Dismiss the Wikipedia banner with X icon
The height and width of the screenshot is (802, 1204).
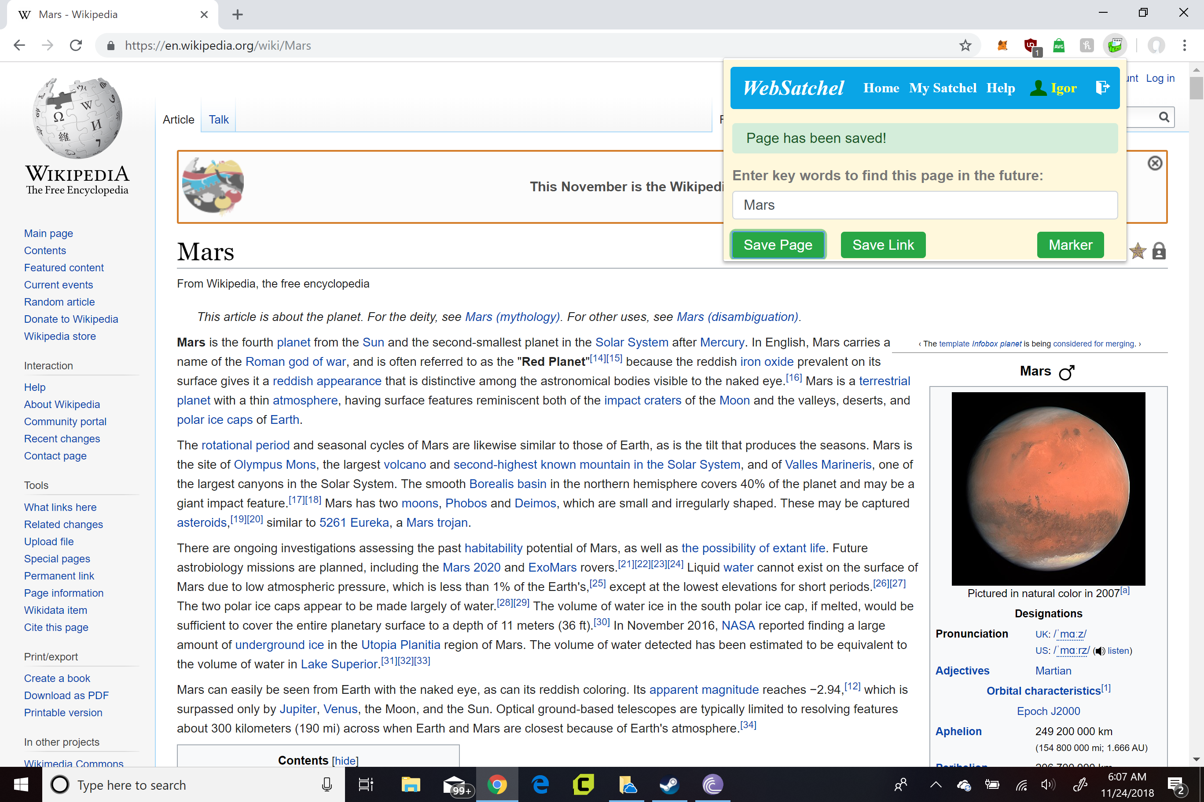[x=1154, y=163]
